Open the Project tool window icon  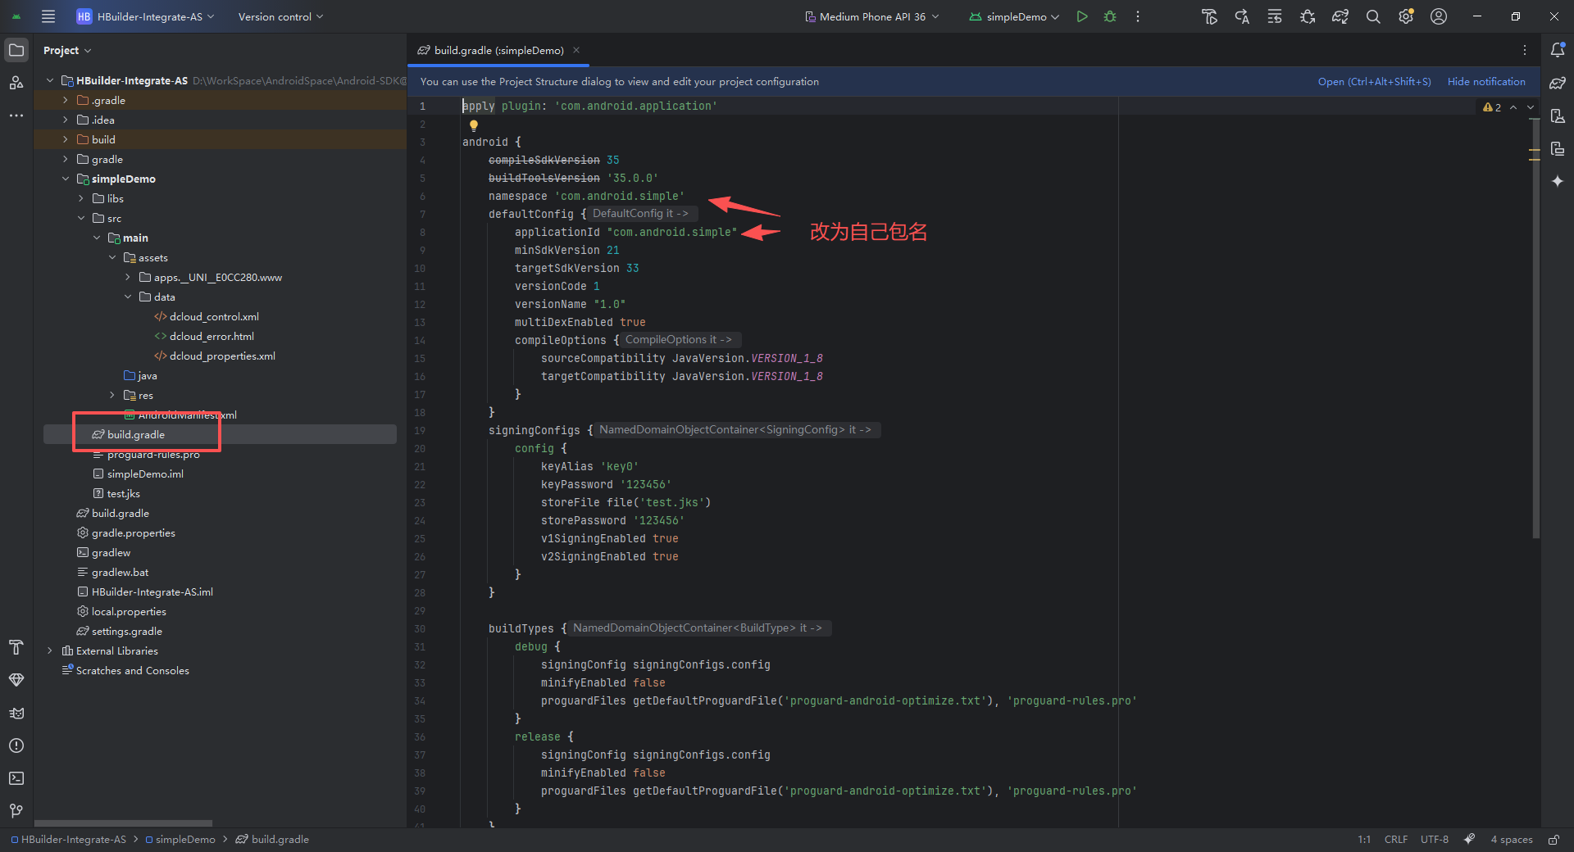16,50
